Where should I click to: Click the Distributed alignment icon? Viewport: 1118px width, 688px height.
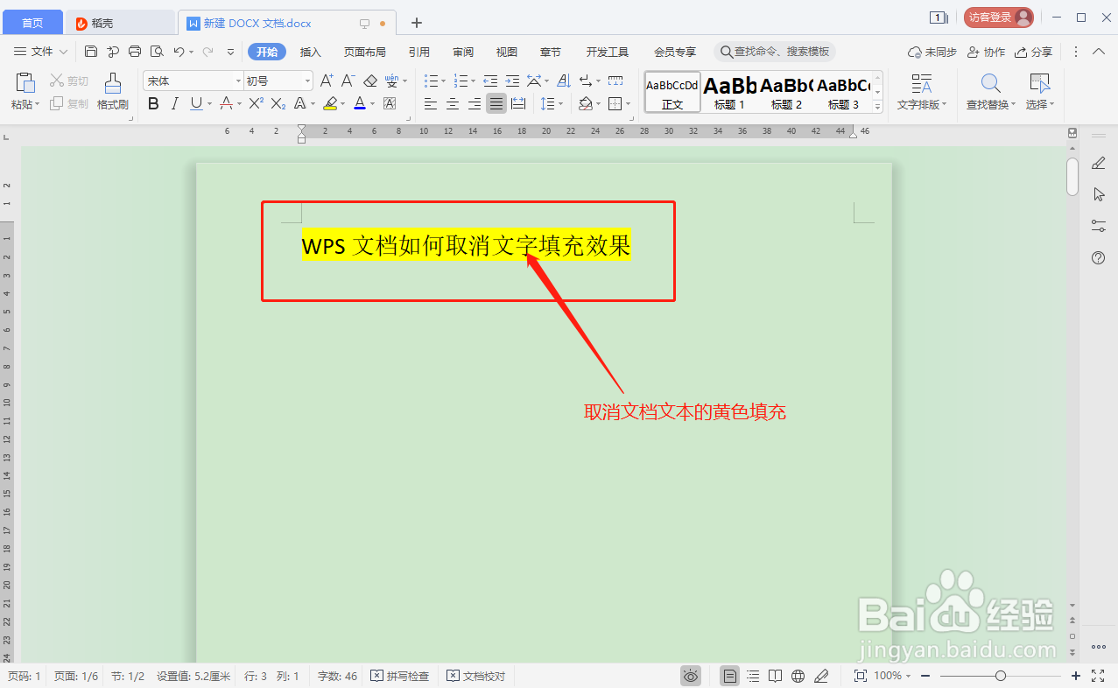(x=518, y=104)
